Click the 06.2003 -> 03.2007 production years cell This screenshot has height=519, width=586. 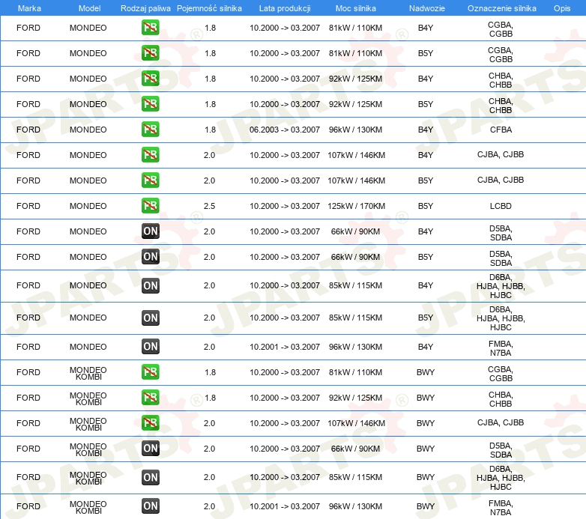tap(285, 130)
